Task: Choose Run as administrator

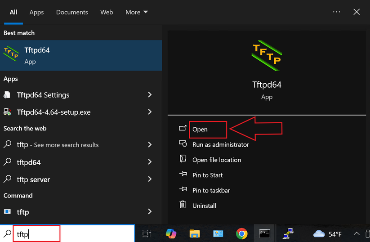Action: tap(220, 144)
